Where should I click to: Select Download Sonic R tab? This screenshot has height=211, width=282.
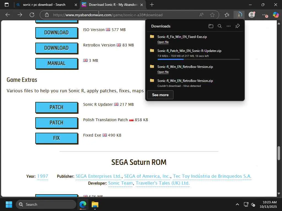113,5
